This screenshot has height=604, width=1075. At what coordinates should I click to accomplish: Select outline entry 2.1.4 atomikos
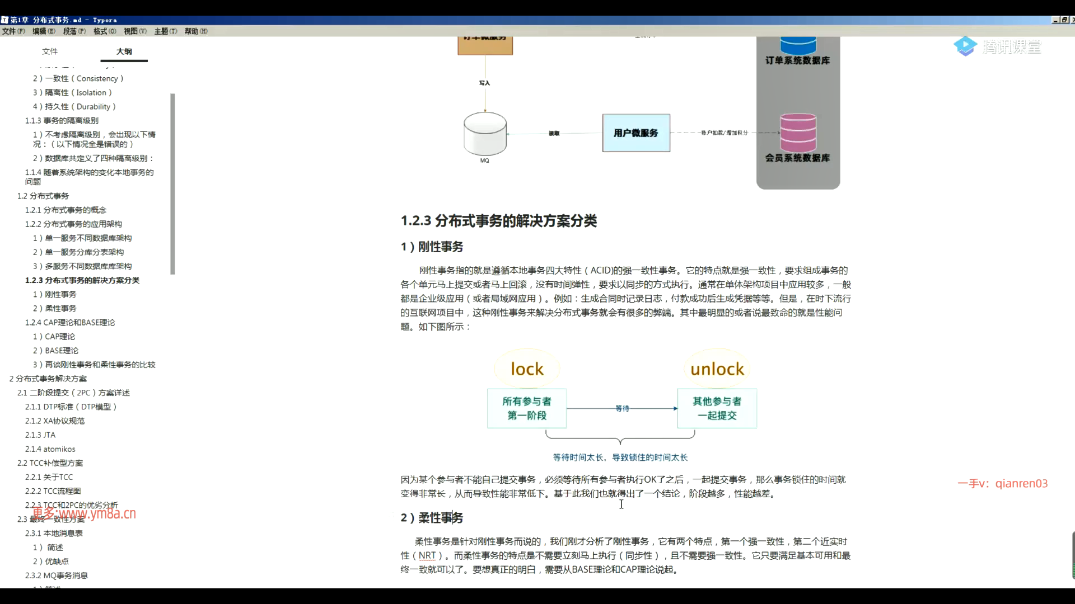tap(50, 449)
